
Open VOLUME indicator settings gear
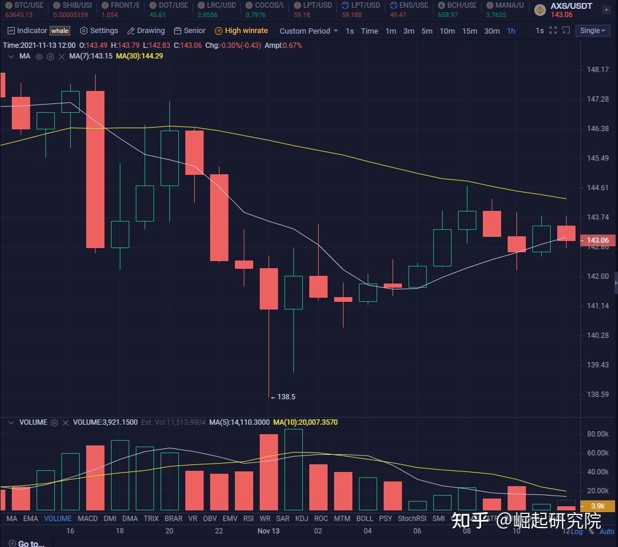pos(55,422)
